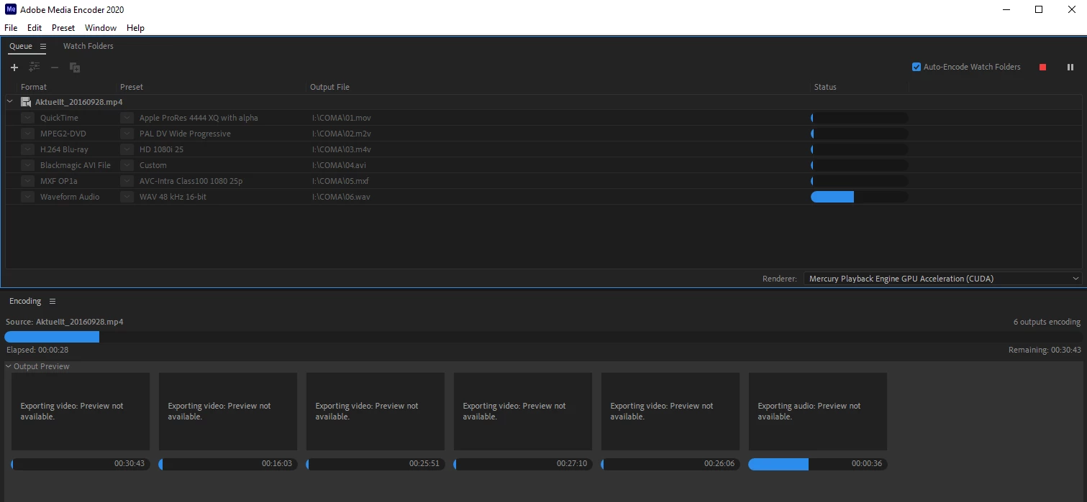
Task: Pause the queue encoding
Action: coord(1070,68)
